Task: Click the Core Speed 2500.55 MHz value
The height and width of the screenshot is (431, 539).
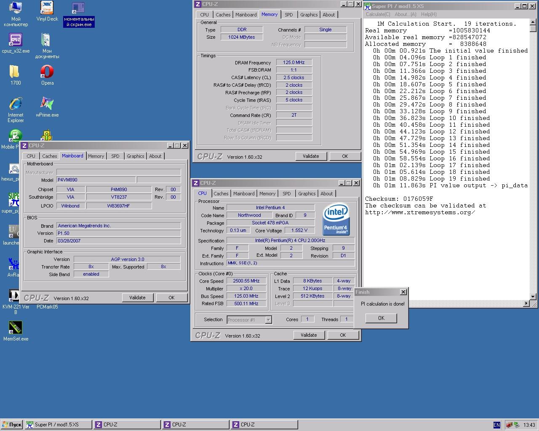Action: [x=246, y=281]
